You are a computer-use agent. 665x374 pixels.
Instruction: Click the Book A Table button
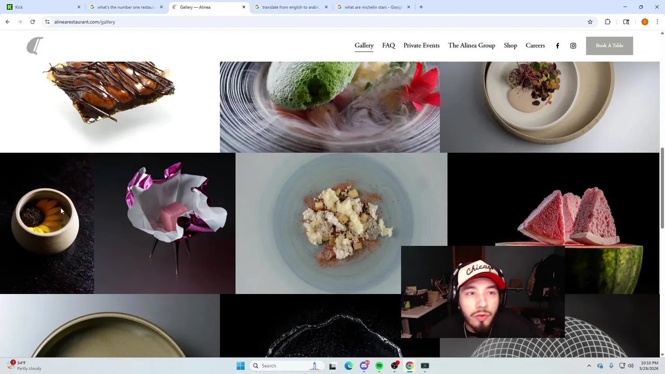(609, 46)
